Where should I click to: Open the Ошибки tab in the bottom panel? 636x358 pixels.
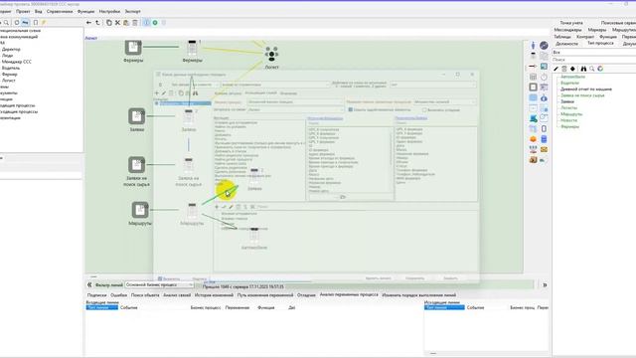coord(119,295)
